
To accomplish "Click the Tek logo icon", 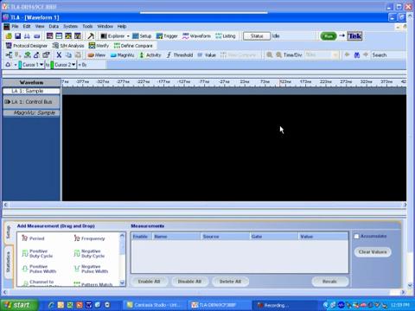I will point(354,36).
